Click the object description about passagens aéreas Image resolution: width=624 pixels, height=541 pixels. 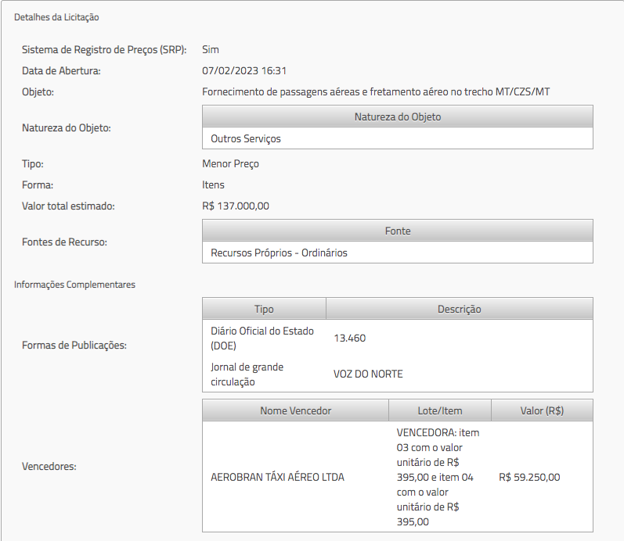[376, 91]
